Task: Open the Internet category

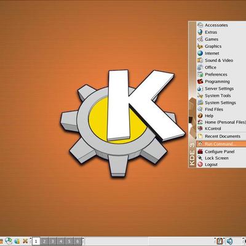Action: tap(221, 54)
